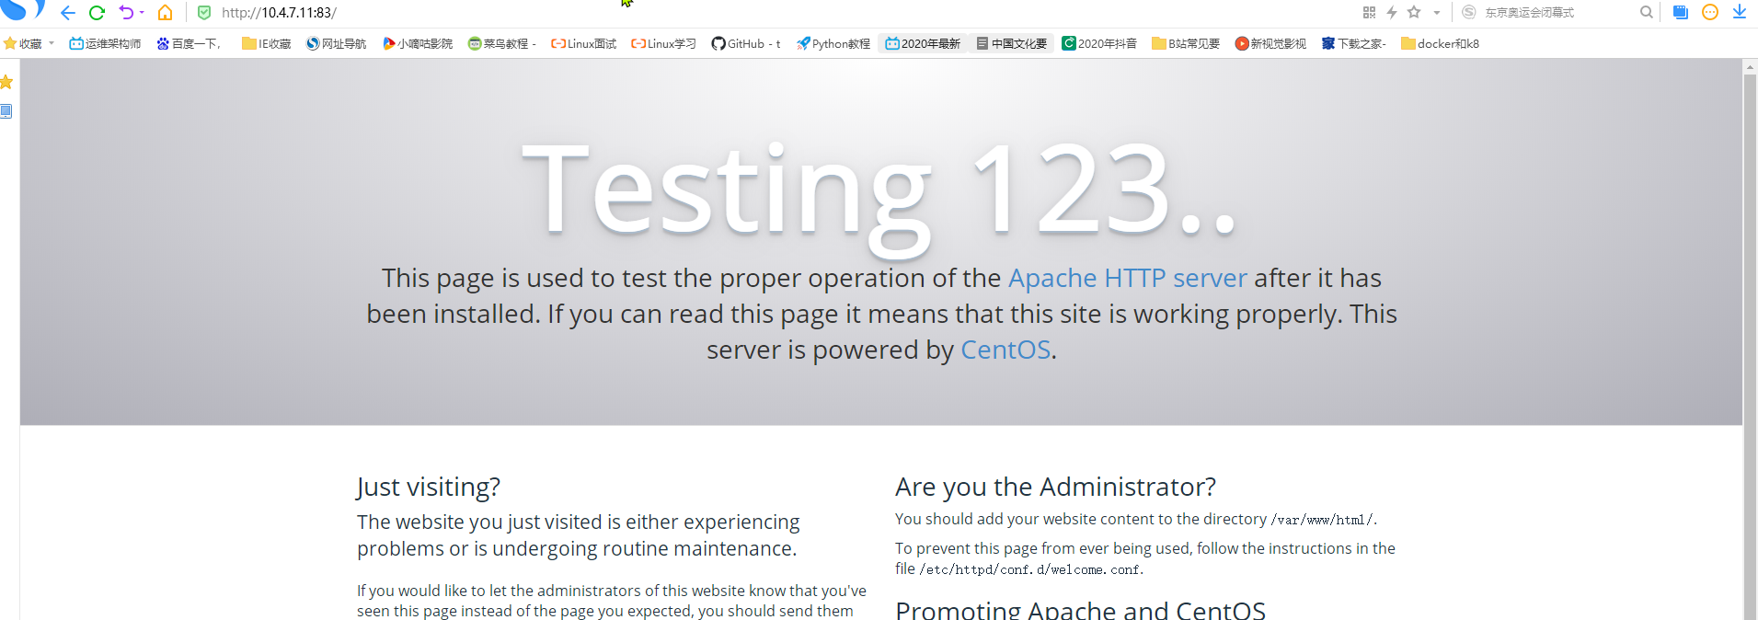Open the 运维架构师 bookmark
Viewport: 1758px width, 620px height.
point(105,44)
